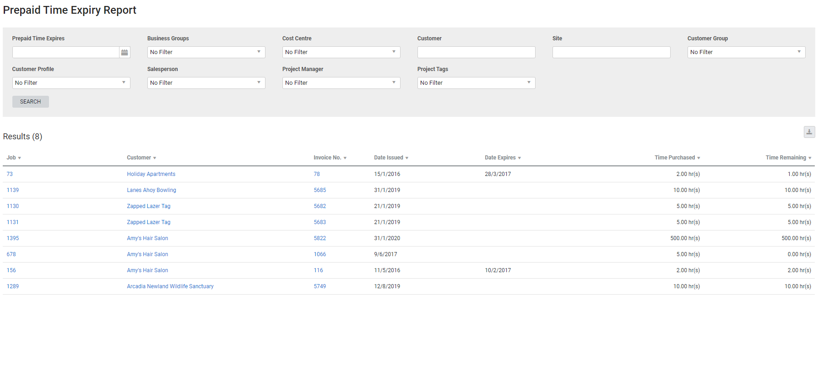Download the results using export icon
818x384 pixels.
coord(809,132)
